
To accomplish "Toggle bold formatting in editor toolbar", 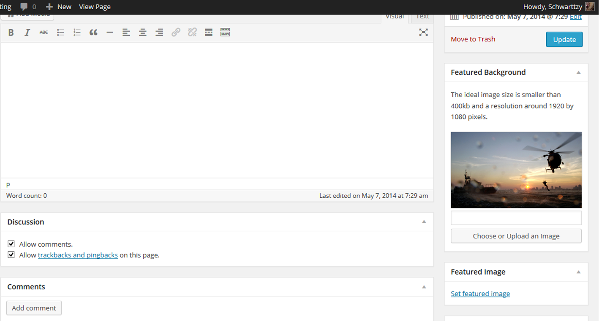I will pyautogui.click(x=11, y=32).
